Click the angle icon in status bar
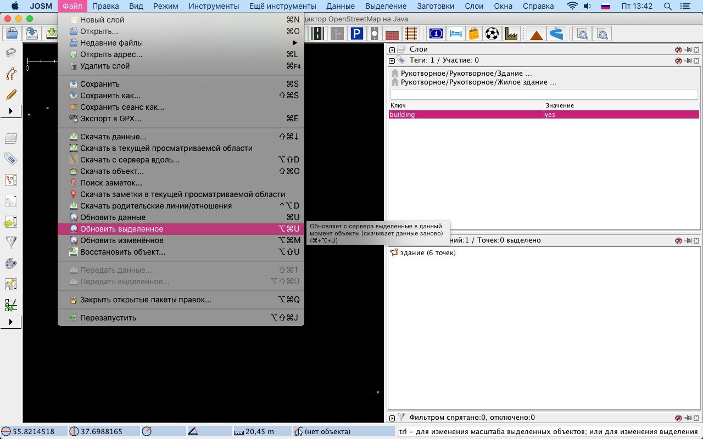Screen dimensions: 703x439 pyautogui.click(x=193, y=431)
